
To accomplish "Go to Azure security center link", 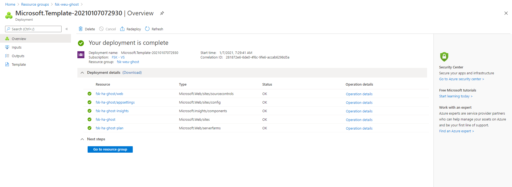I will click(x=461, y=79).
